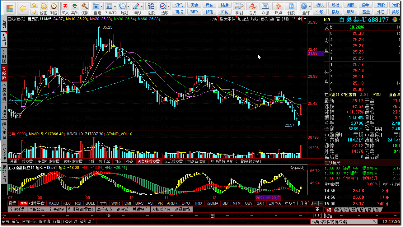Image resolution: width=403 pixels, height=227 pixels.
Task: Toggle the 预测 forecast on chart toolbar
Action: coord(286,19)
